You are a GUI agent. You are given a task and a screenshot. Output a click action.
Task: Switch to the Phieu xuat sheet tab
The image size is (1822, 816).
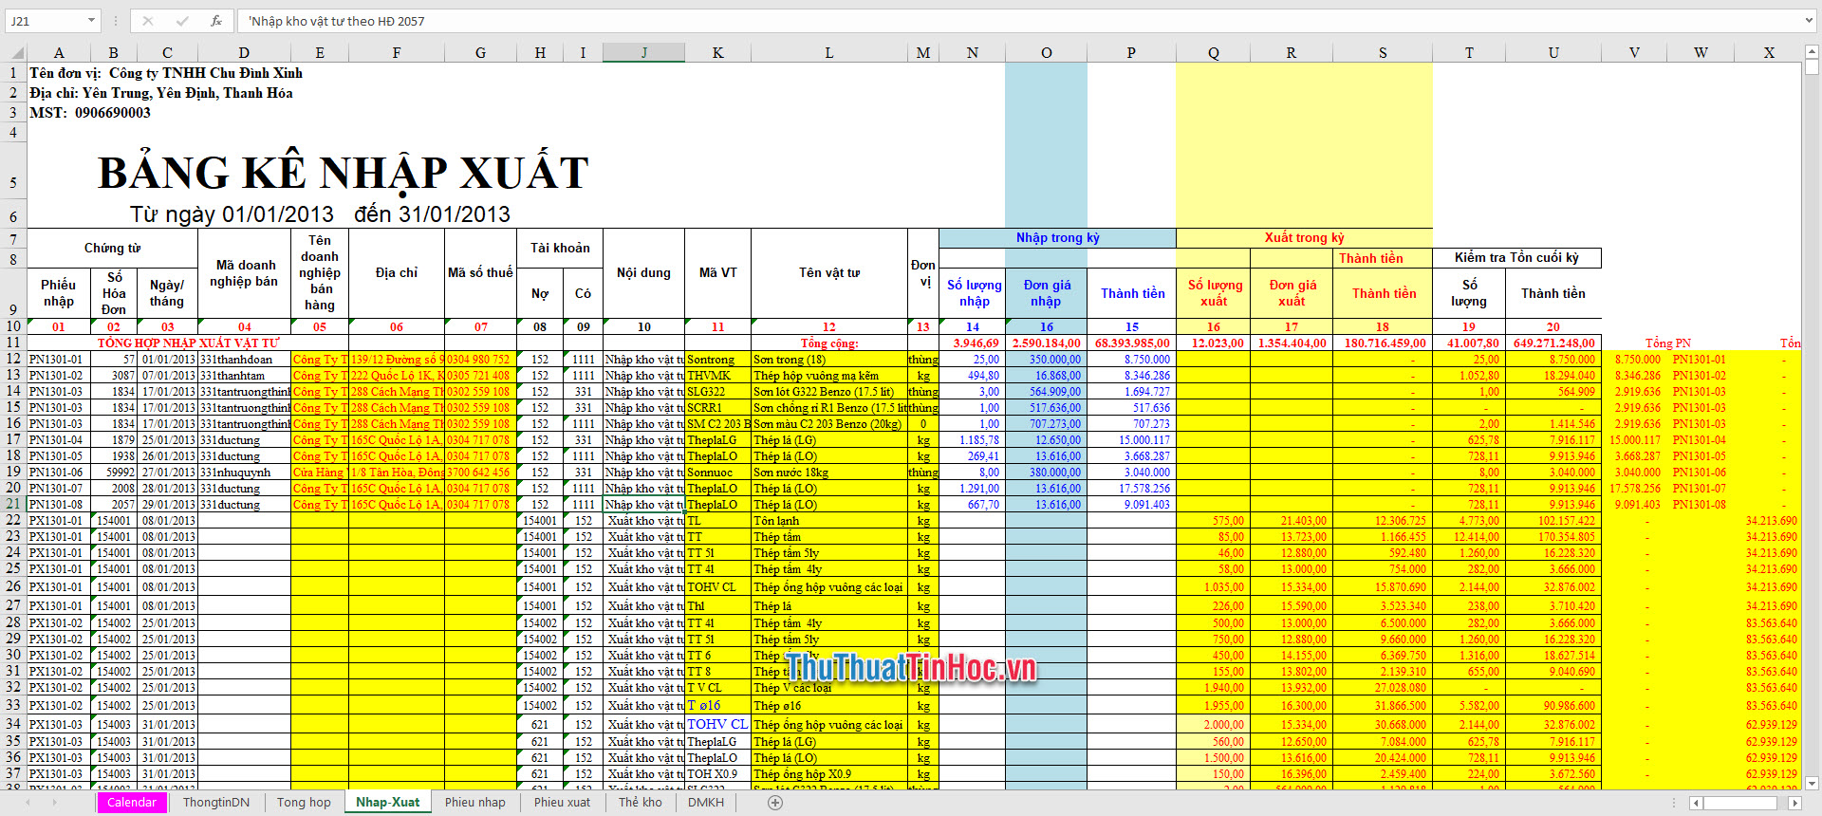click(x=562, y=803)
